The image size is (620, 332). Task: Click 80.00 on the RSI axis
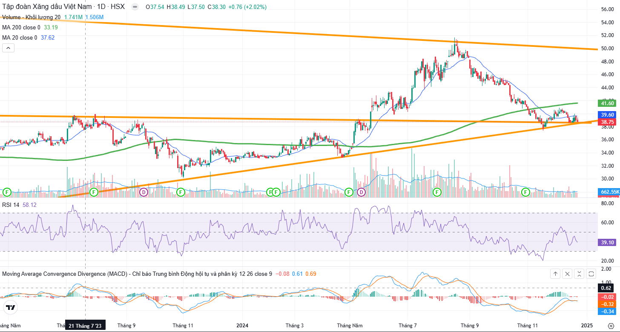click(x=607, y=203)
